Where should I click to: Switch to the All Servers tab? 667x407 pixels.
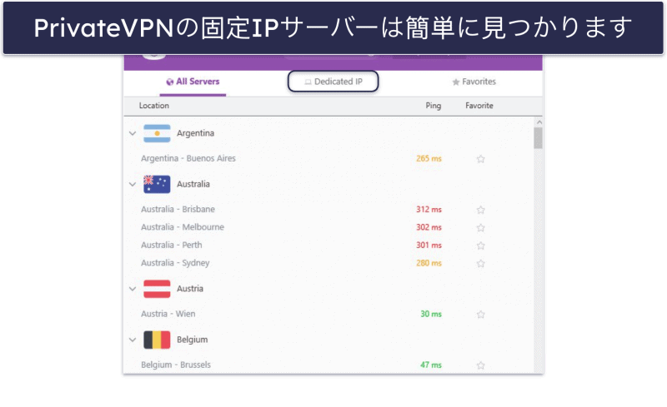click(193, 82)
